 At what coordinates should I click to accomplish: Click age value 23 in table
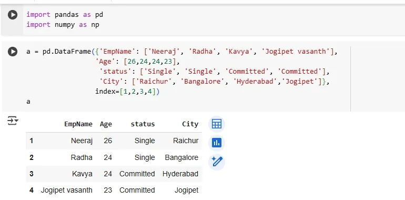pos(108,191)
